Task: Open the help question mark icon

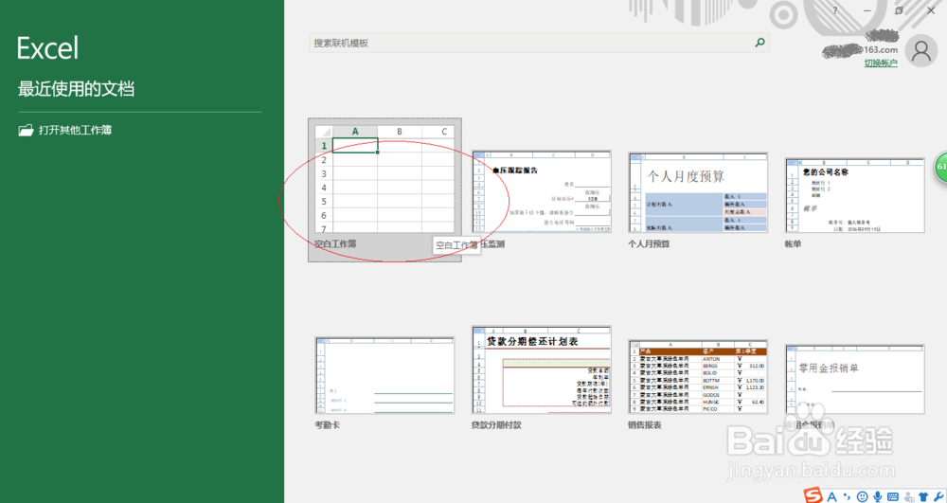Action: [x=835, y=10]
